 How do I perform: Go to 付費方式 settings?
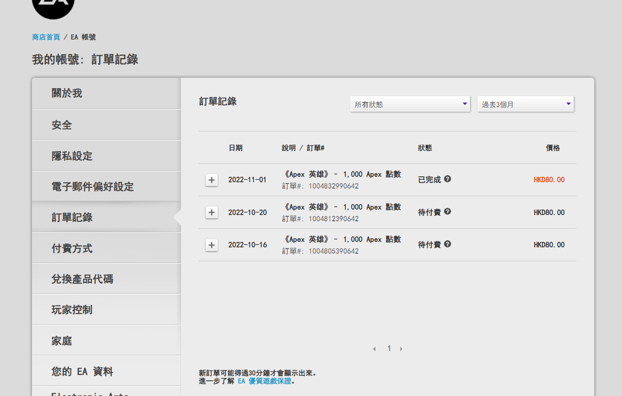point(106,249)
